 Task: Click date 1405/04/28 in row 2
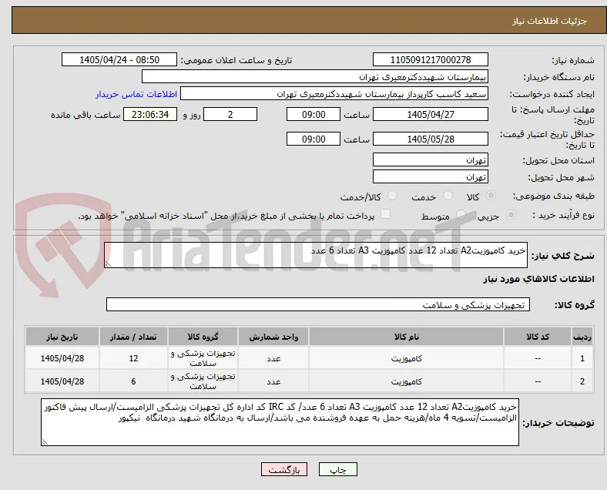62,381
